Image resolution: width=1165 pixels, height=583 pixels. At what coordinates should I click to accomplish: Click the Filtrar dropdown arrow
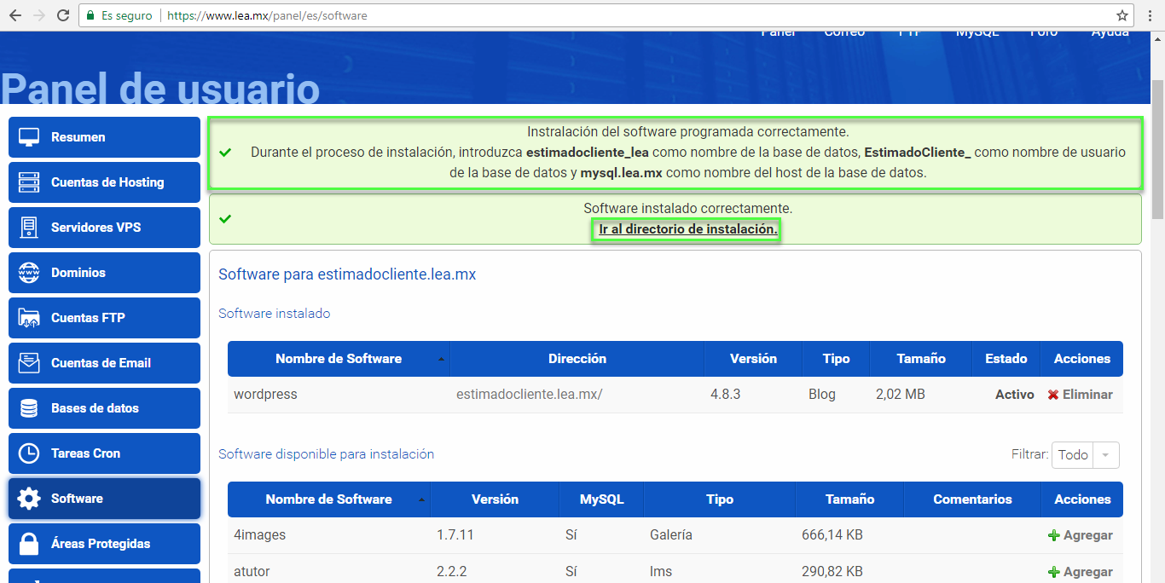pyautogui.click(x=1105, y=455)
